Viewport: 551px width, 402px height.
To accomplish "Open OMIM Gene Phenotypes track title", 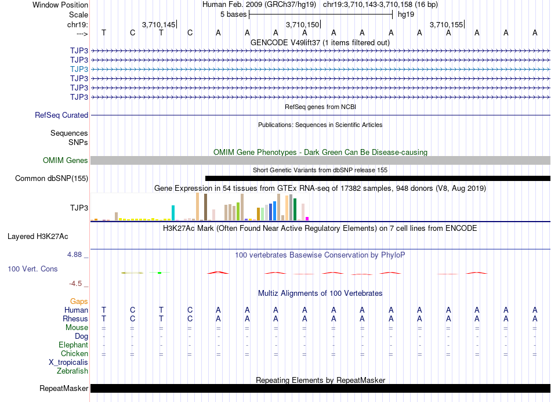I will pyautogui.click(x=320, y=152).
